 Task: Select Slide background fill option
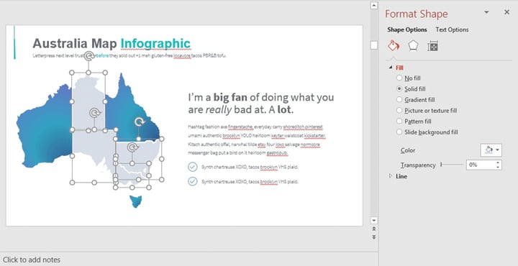click(399, 132)
